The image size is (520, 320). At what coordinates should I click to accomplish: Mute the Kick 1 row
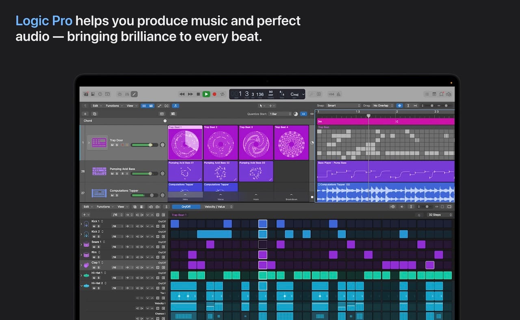[94, 226]
